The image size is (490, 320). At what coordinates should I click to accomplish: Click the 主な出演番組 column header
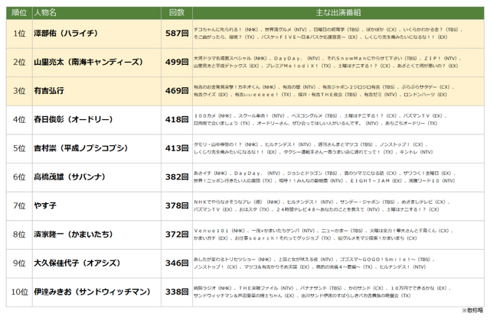coord(330,14)
